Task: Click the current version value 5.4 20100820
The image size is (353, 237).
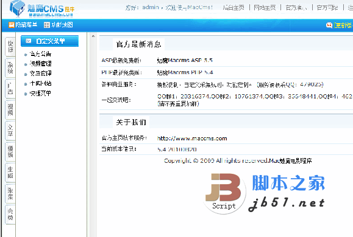Action: click(177, 149)
